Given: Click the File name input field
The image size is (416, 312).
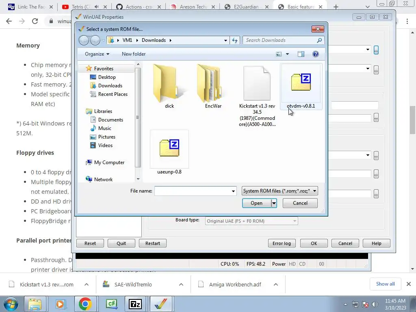Looking at the screenshot, I should pyautogui.click(x=193, y=191).
